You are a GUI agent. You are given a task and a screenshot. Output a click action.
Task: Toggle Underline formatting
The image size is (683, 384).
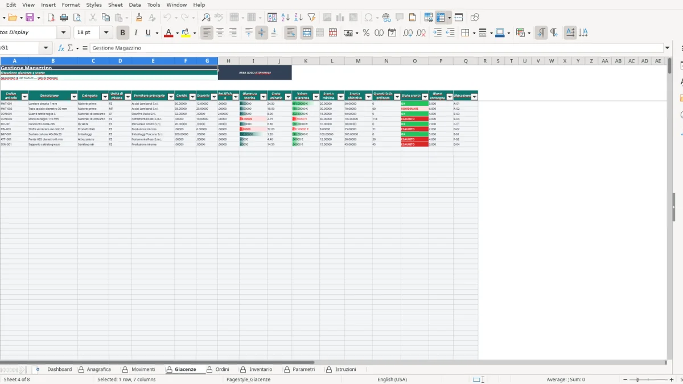149,33
